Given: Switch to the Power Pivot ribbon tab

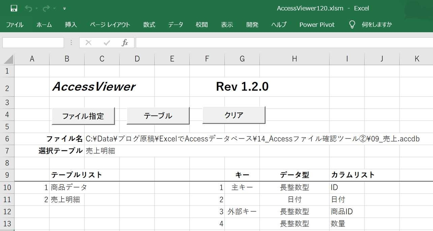Looking at the screenshot, I should tap(316, 24).
